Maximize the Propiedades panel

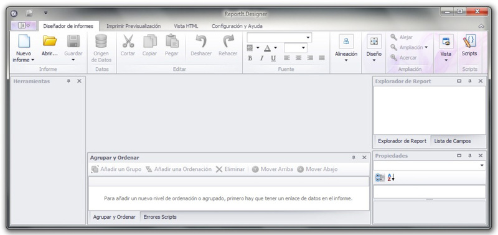pos(459,155)
